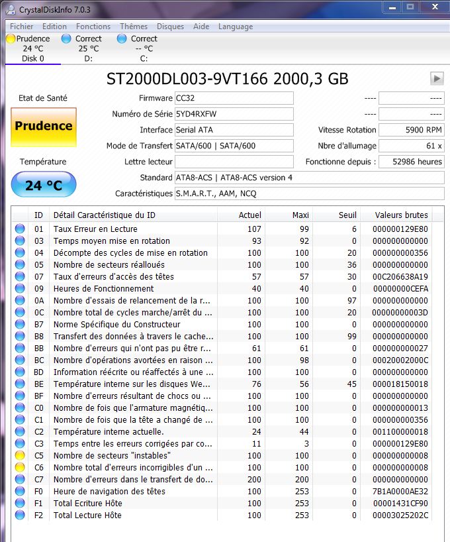Click status icon of attribute BD row
The height and width of the screenshot is (542, 450).
click(x=20, y=372)
